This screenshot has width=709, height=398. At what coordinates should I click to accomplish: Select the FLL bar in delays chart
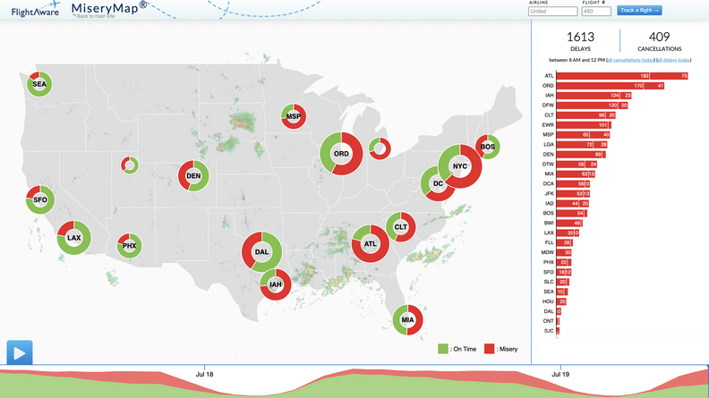(565, 243)
